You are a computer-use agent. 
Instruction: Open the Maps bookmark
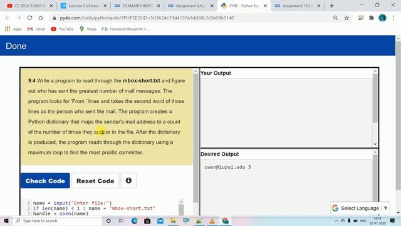[x=88, y=29]
